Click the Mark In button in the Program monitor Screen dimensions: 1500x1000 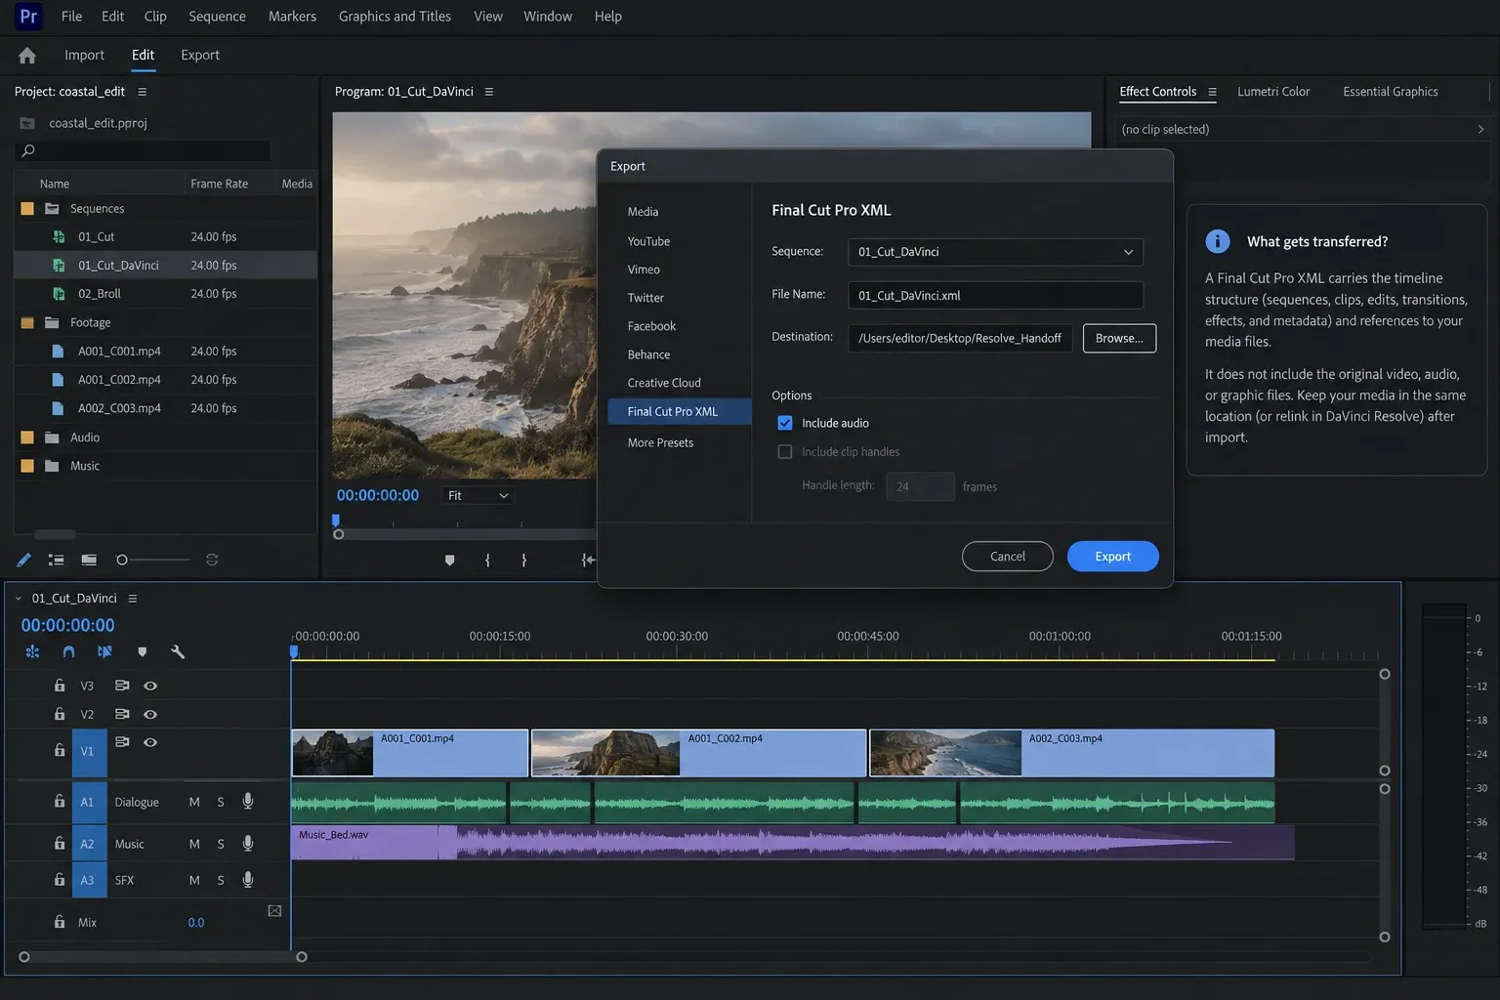487,560
